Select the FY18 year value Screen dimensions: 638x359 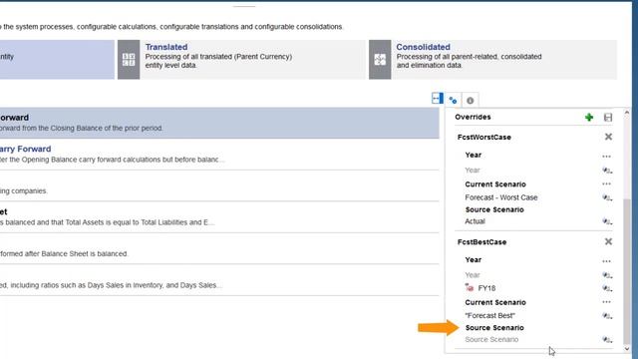click(x=486, y=288)
